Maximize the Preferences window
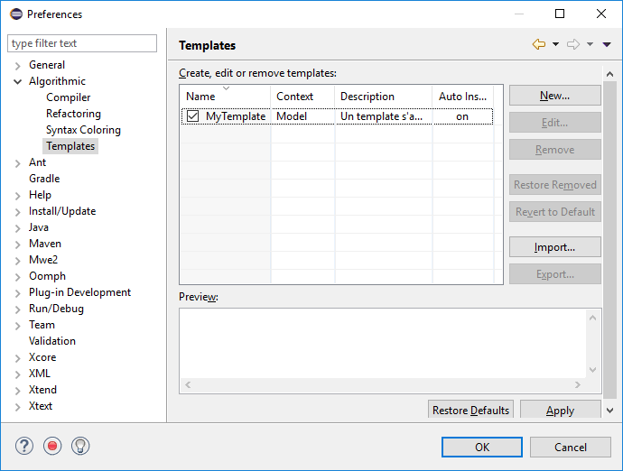The height and width of the screenshot is (471, 623). (x=560, y=14)
